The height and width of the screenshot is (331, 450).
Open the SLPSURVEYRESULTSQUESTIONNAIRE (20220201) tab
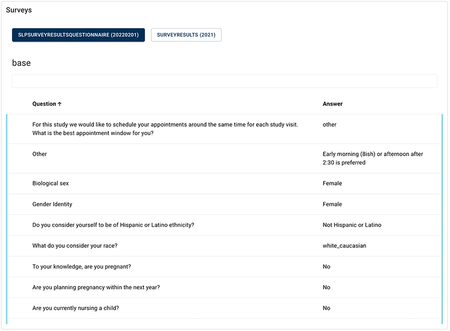[78, 35]
